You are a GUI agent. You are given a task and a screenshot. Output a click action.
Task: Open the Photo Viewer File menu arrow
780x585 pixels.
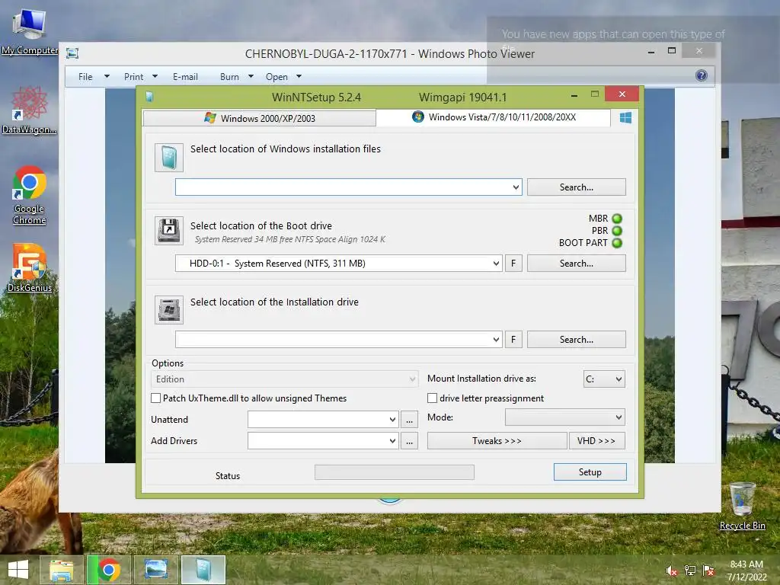(107, 77)
